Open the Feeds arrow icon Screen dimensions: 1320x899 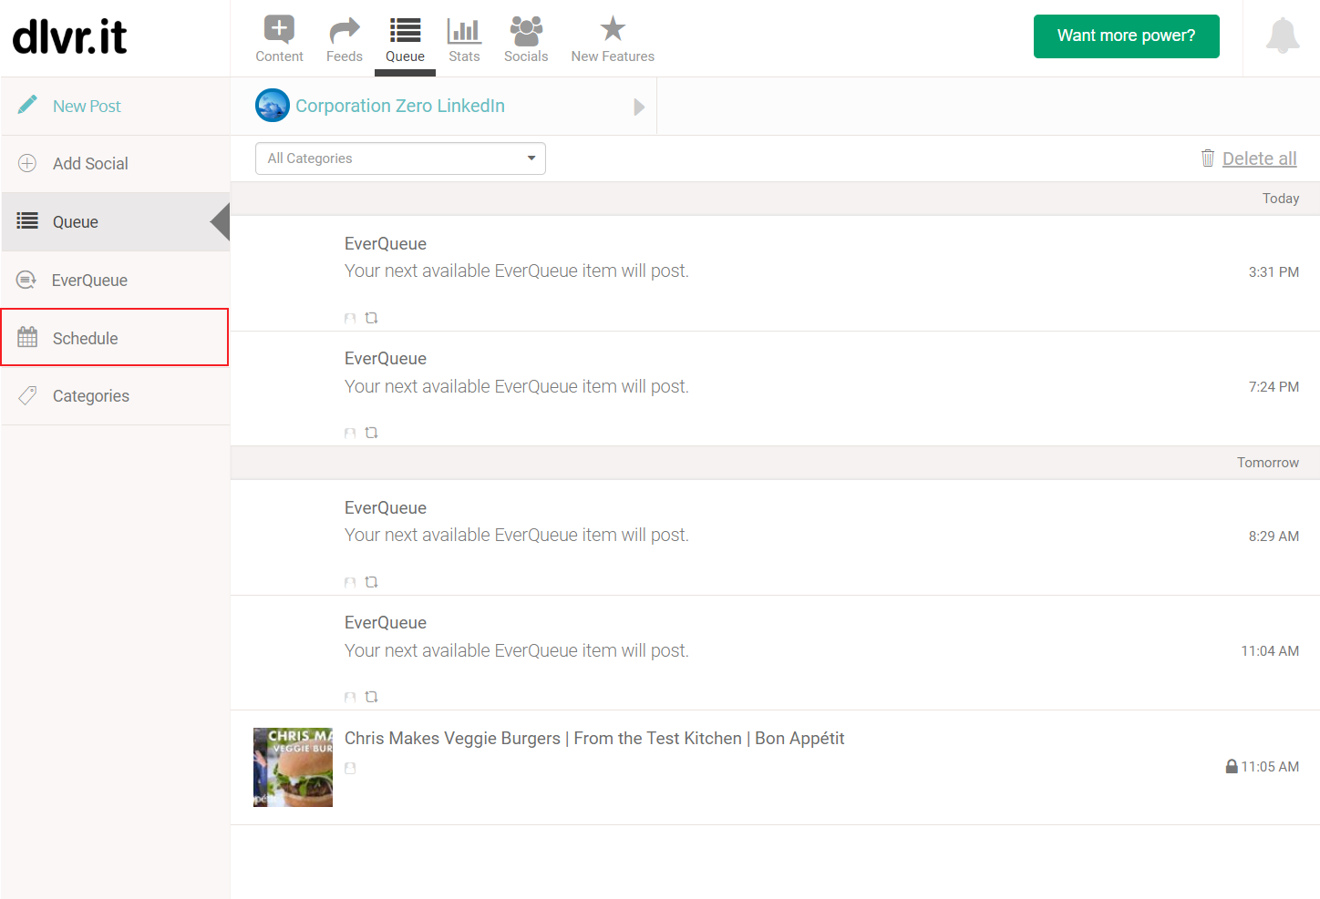345,31
